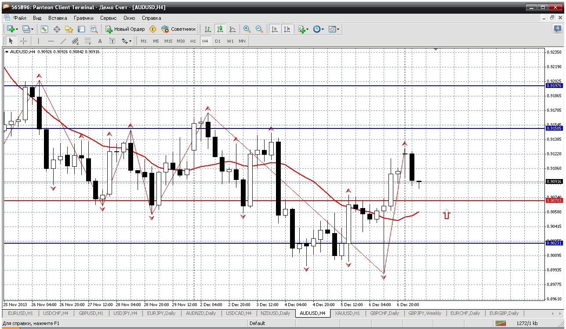Open the Strategy Tester icon
Image resolution: width=566 pixels, height=329 pixels.
point(94,29)
